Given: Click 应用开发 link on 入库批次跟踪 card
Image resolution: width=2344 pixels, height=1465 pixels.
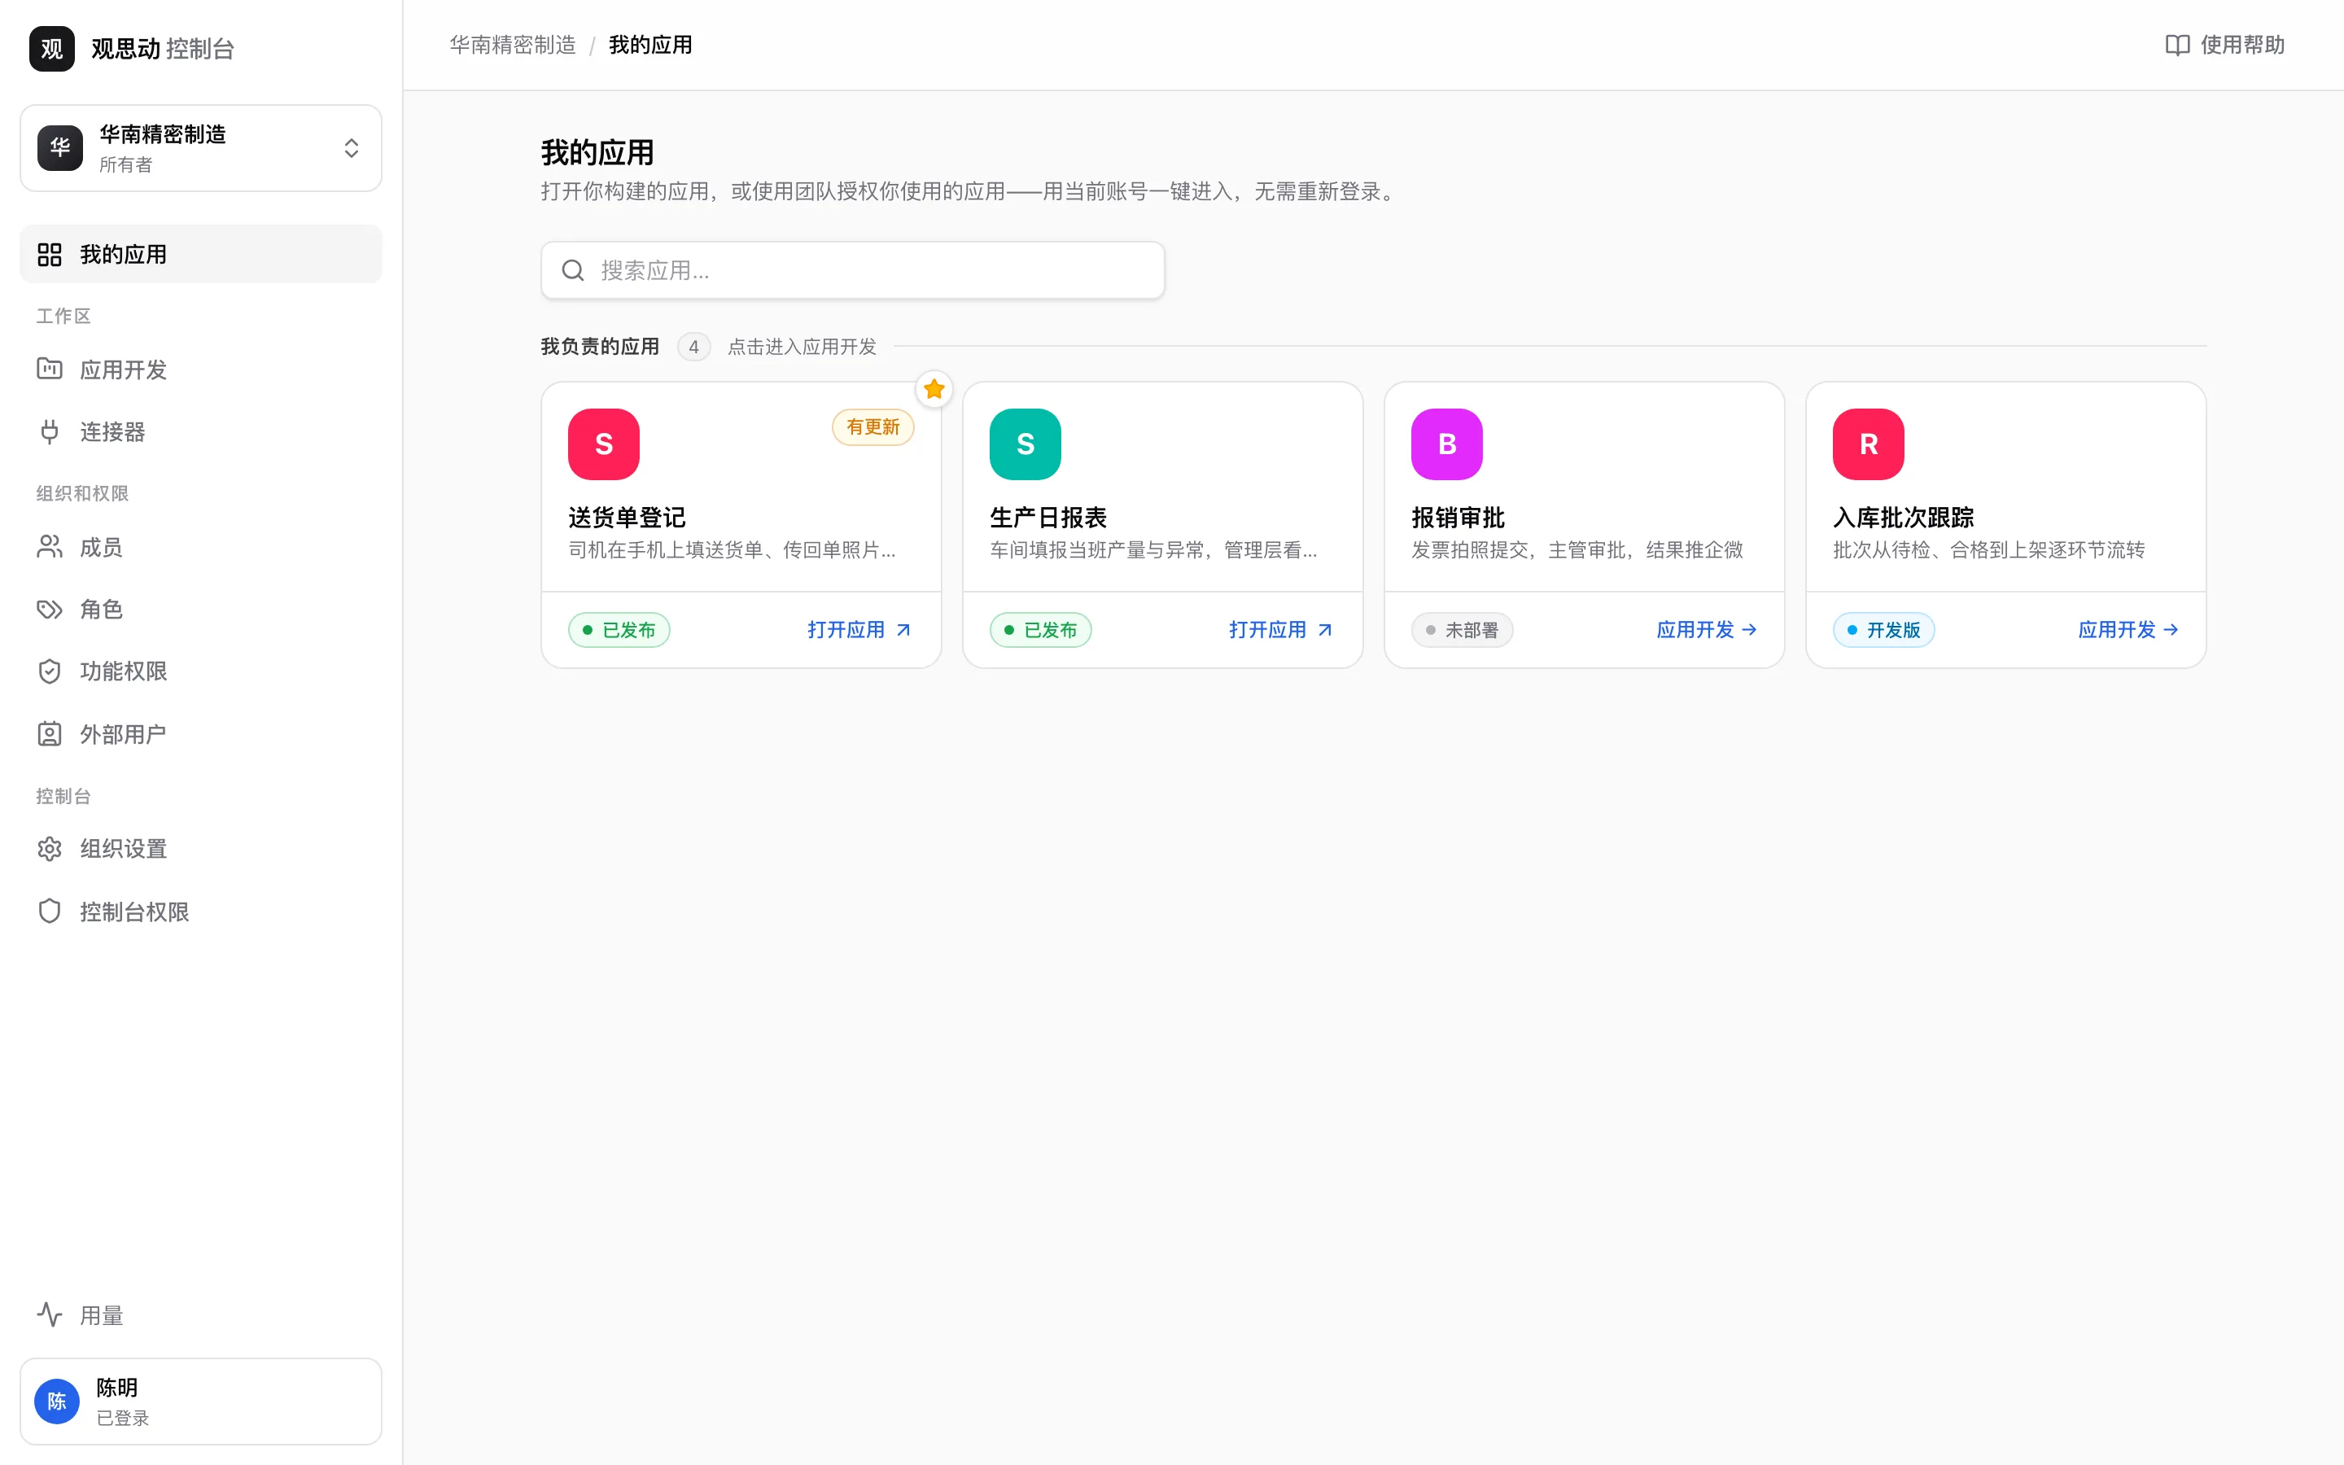Looking at the screenshot, I should pyautogui.click(x=2128, y=630).
